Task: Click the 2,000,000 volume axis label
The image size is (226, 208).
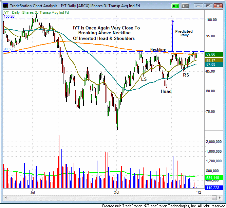Action: [x=214, y=142]
